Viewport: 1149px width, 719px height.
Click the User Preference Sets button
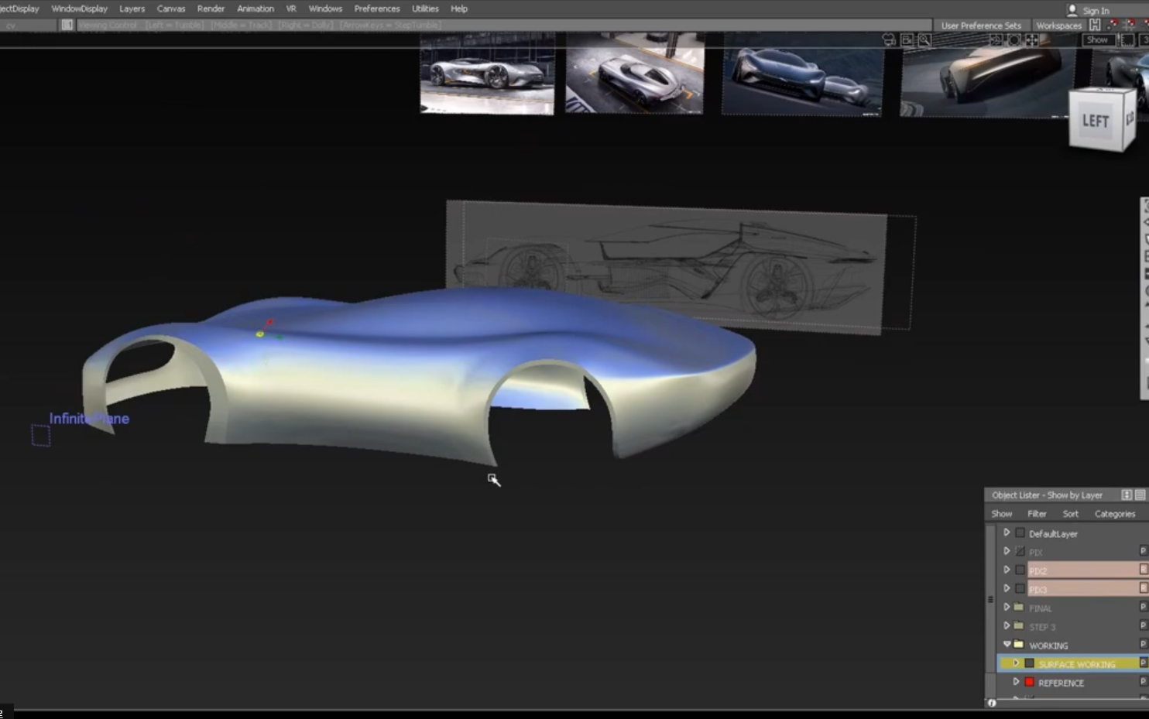981,26
